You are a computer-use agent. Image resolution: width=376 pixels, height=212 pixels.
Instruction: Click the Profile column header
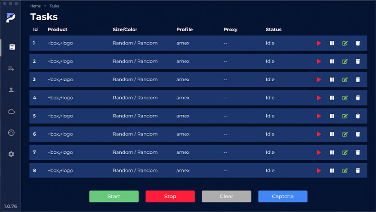185,29
